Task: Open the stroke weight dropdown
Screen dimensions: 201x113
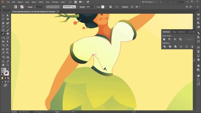Action: coord(44,7)
